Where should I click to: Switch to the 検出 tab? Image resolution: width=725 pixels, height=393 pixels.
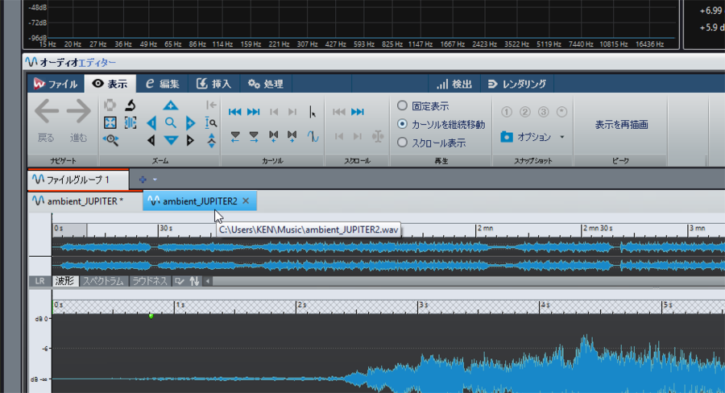click(x=454, y=84)
